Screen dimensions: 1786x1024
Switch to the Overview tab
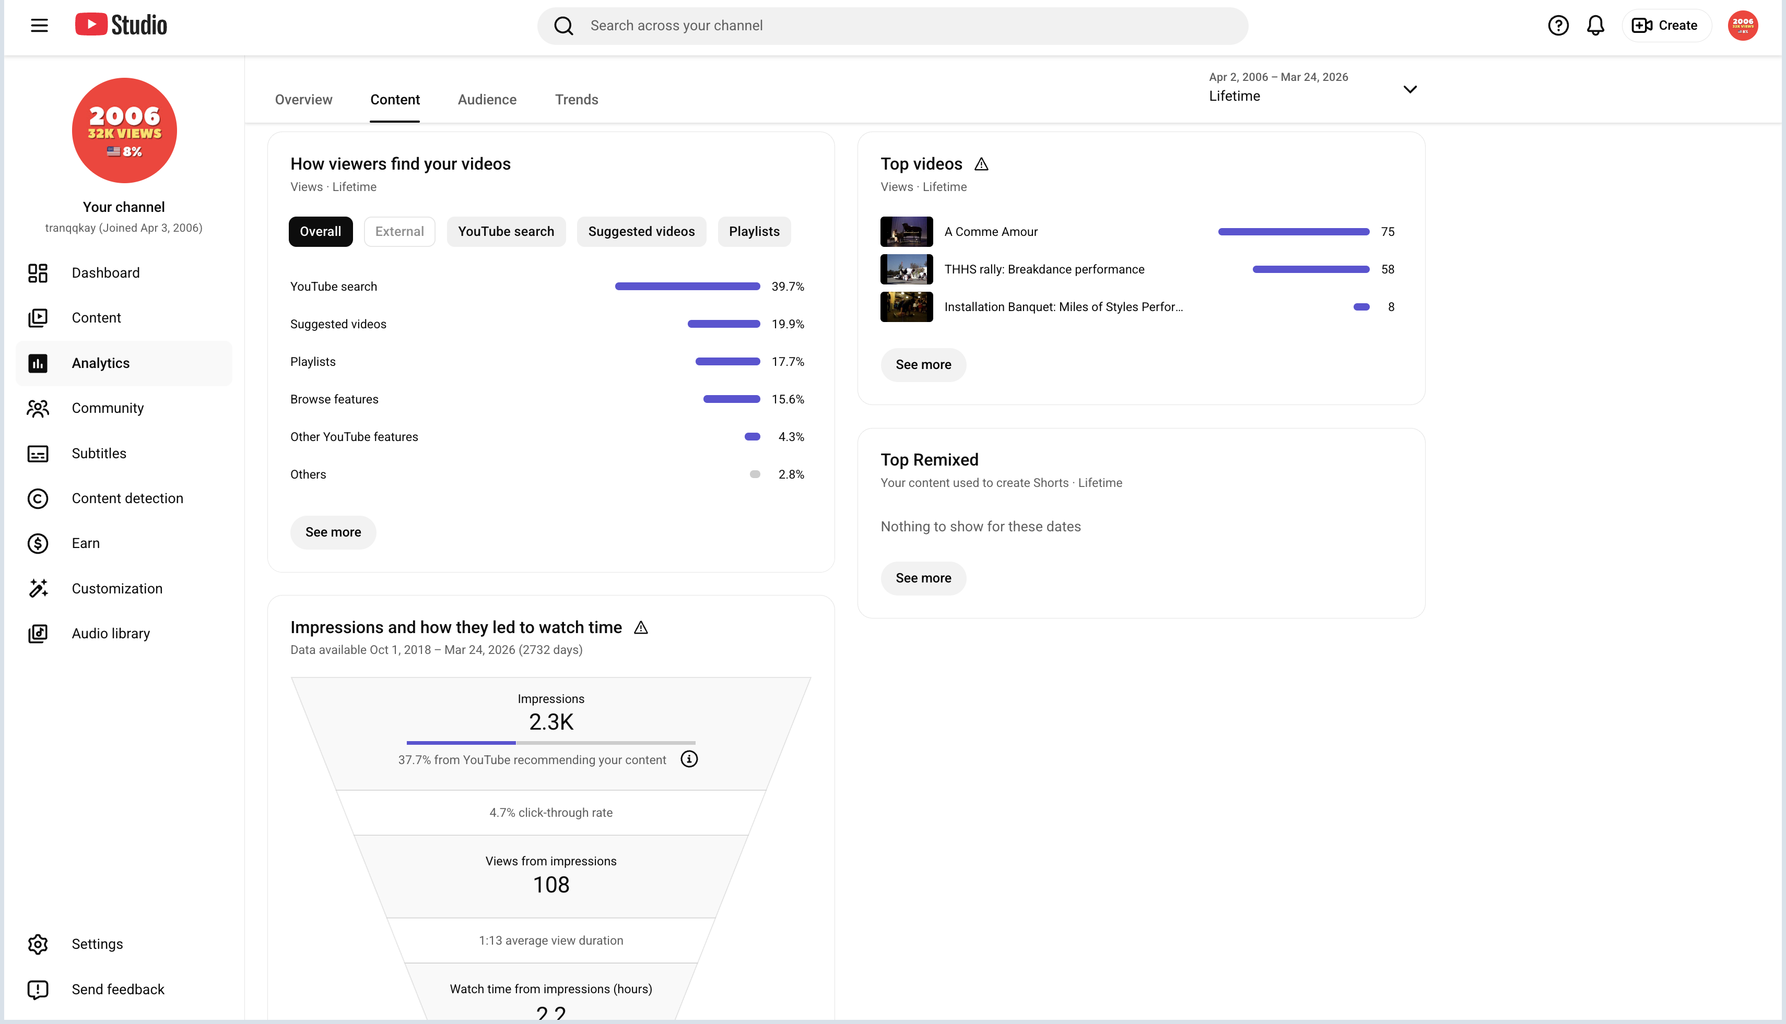point(303,100)
